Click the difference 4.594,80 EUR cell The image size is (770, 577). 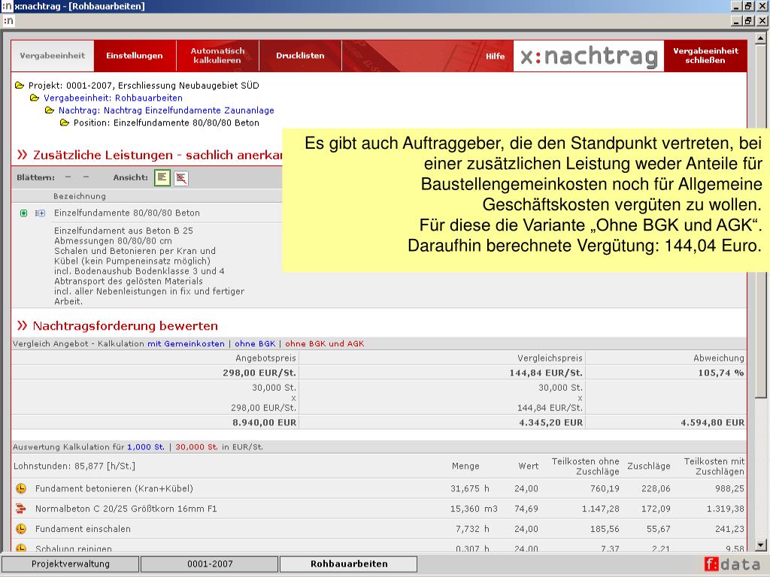(713, 422)
